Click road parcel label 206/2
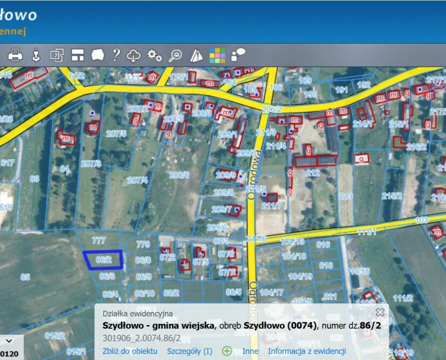The image size is (446, 360). pyautogui.click(x=272, y=109)
